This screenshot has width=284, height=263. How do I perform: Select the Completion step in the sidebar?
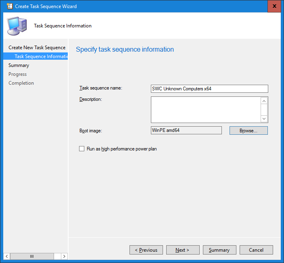[21, 83]
